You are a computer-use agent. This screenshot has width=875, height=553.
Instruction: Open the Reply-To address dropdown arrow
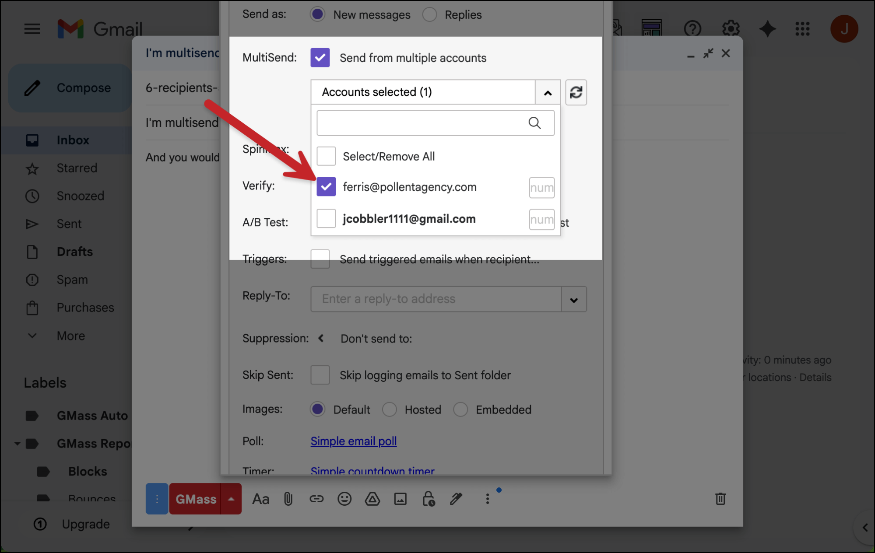574,300
